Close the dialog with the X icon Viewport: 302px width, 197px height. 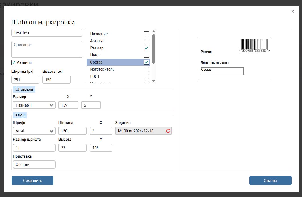tap(293, 12)
